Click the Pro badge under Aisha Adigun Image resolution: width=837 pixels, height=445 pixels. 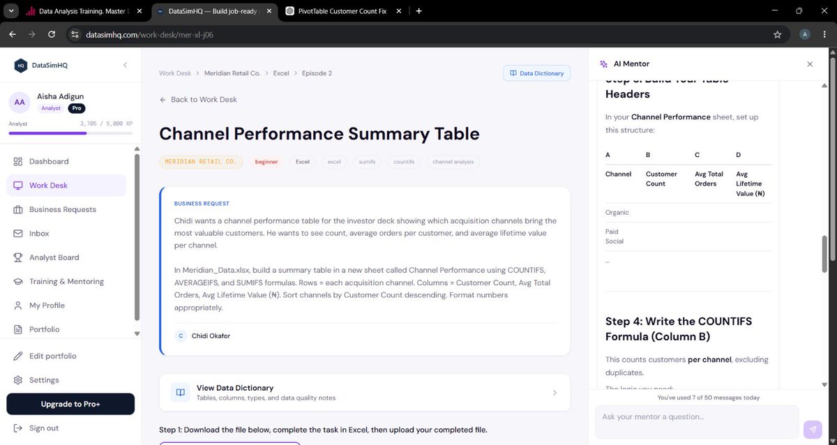[x=76, y=108]
